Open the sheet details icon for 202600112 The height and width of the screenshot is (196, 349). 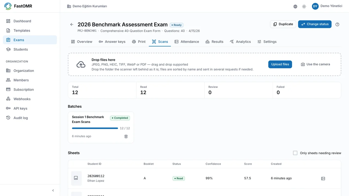pyautogui.click(x=323, y=179)
